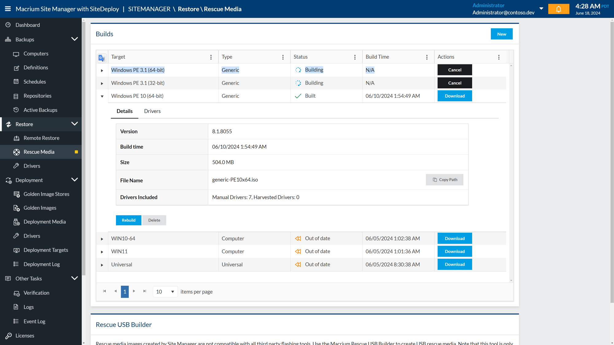
Task: Collapse the Other Tasks sidebar section
Action: click(x=75, y=278)
